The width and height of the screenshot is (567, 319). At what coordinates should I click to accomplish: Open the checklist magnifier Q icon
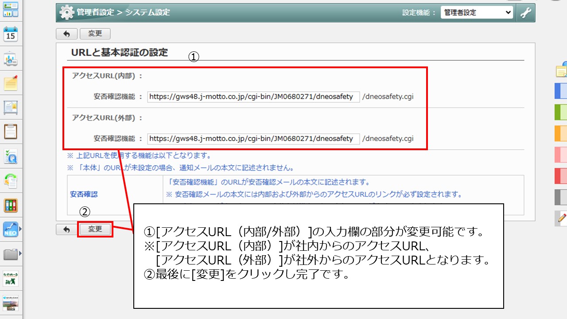pos(11,156)
